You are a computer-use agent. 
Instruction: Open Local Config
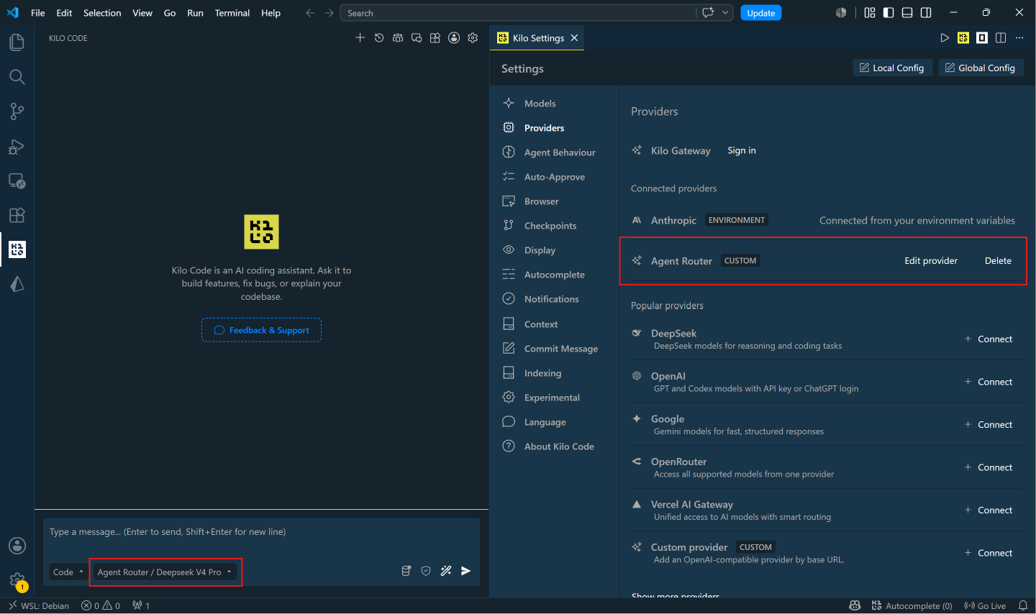tap(892, 68)
